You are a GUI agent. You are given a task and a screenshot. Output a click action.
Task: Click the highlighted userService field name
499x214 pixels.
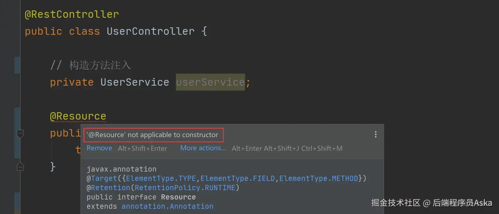pyautogui.click(x=210, y=82)
